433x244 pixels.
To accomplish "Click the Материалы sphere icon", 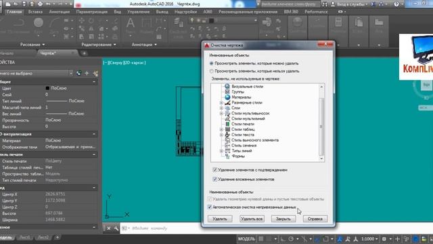I will (x=227, y=97).
